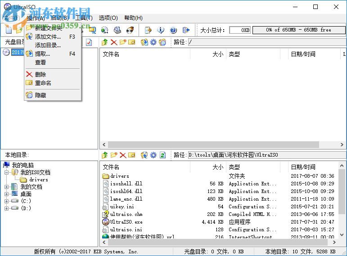The width and height of the screenshot is (347, 256).
Task: Sort local files by 日期/时间 column
Action: coord(313,167)
